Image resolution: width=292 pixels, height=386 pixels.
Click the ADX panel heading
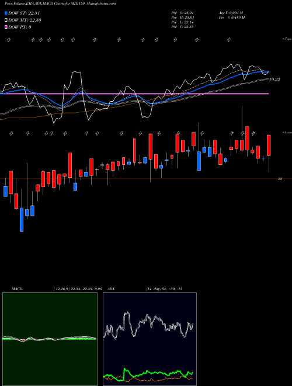(x=112, y=289)
